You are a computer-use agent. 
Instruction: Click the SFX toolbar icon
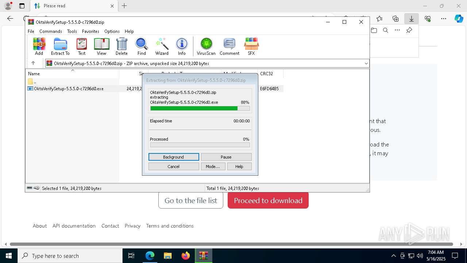[x=251, y=46]
